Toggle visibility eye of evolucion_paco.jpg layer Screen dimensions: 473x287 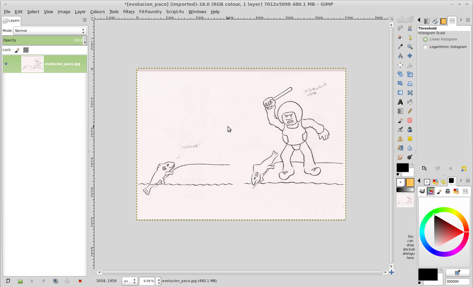(6, 64)
